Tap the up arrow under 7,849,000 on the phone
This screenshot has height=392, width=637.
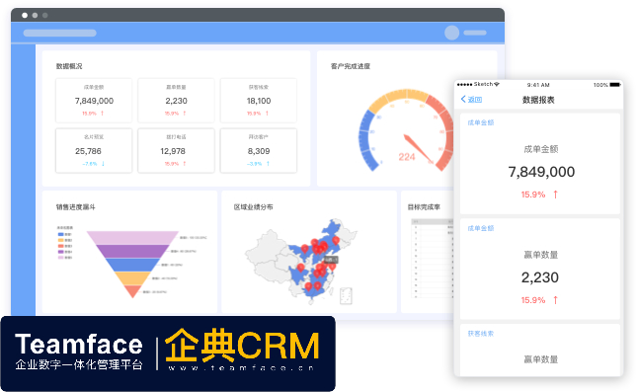[x=555, y=195]
